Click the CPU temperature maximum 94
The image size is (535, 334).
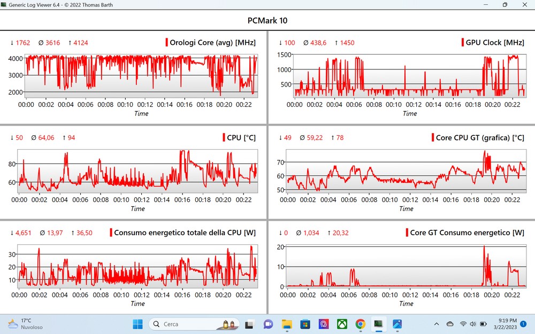click(71, 138)
